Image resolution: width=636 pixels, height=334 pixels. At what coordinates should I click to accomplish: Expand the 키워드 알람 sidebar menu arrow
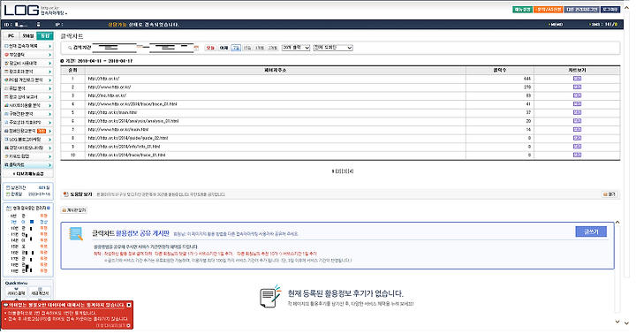click(49, 156)
